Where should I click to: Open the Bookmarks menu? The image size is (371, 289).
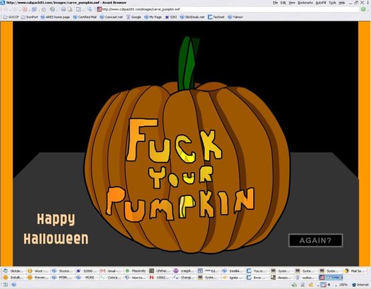point(305,3)
